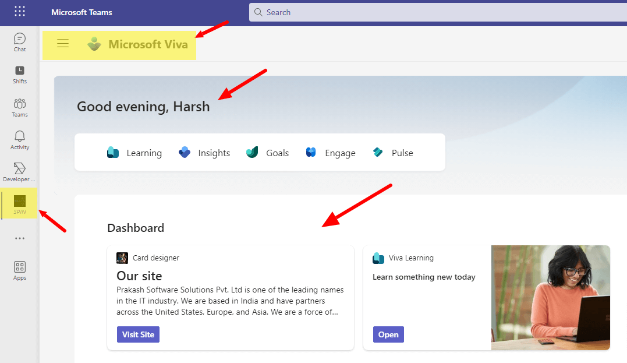The height and width of the screenshot is (363, 627).
Task: Open Pulse from the Viva bar
Action: (393, 153)
